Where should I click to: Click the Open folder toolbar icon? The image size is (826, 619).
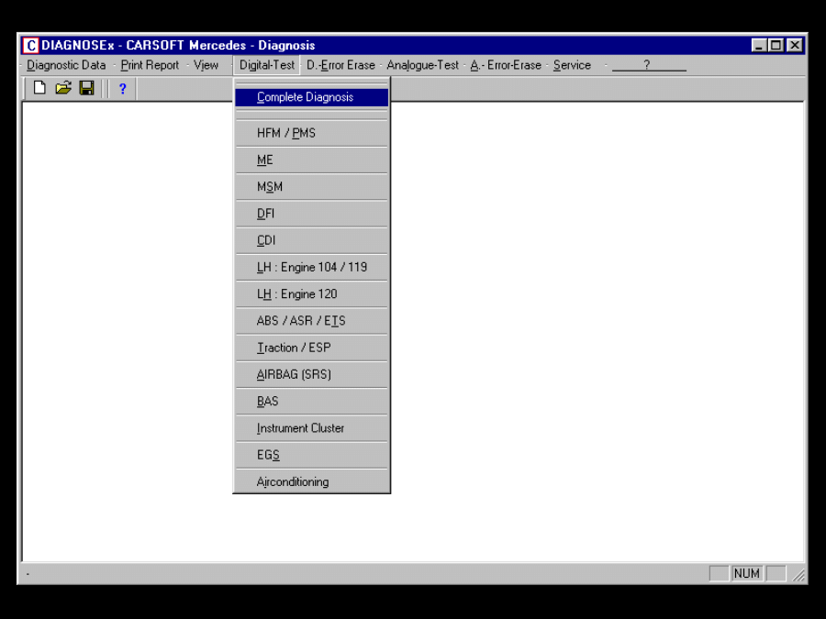pos(62,88)
